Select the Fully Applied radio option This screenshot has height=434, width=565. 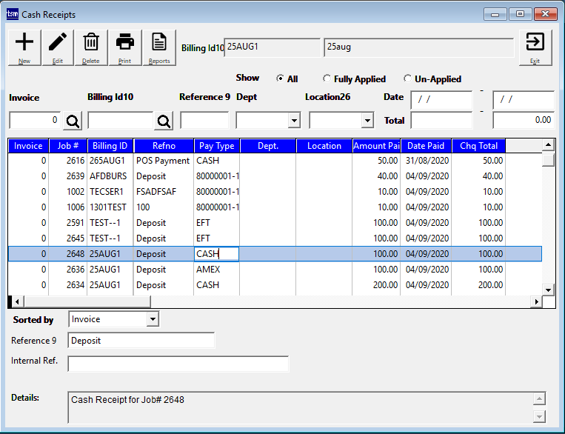point(327,79)
